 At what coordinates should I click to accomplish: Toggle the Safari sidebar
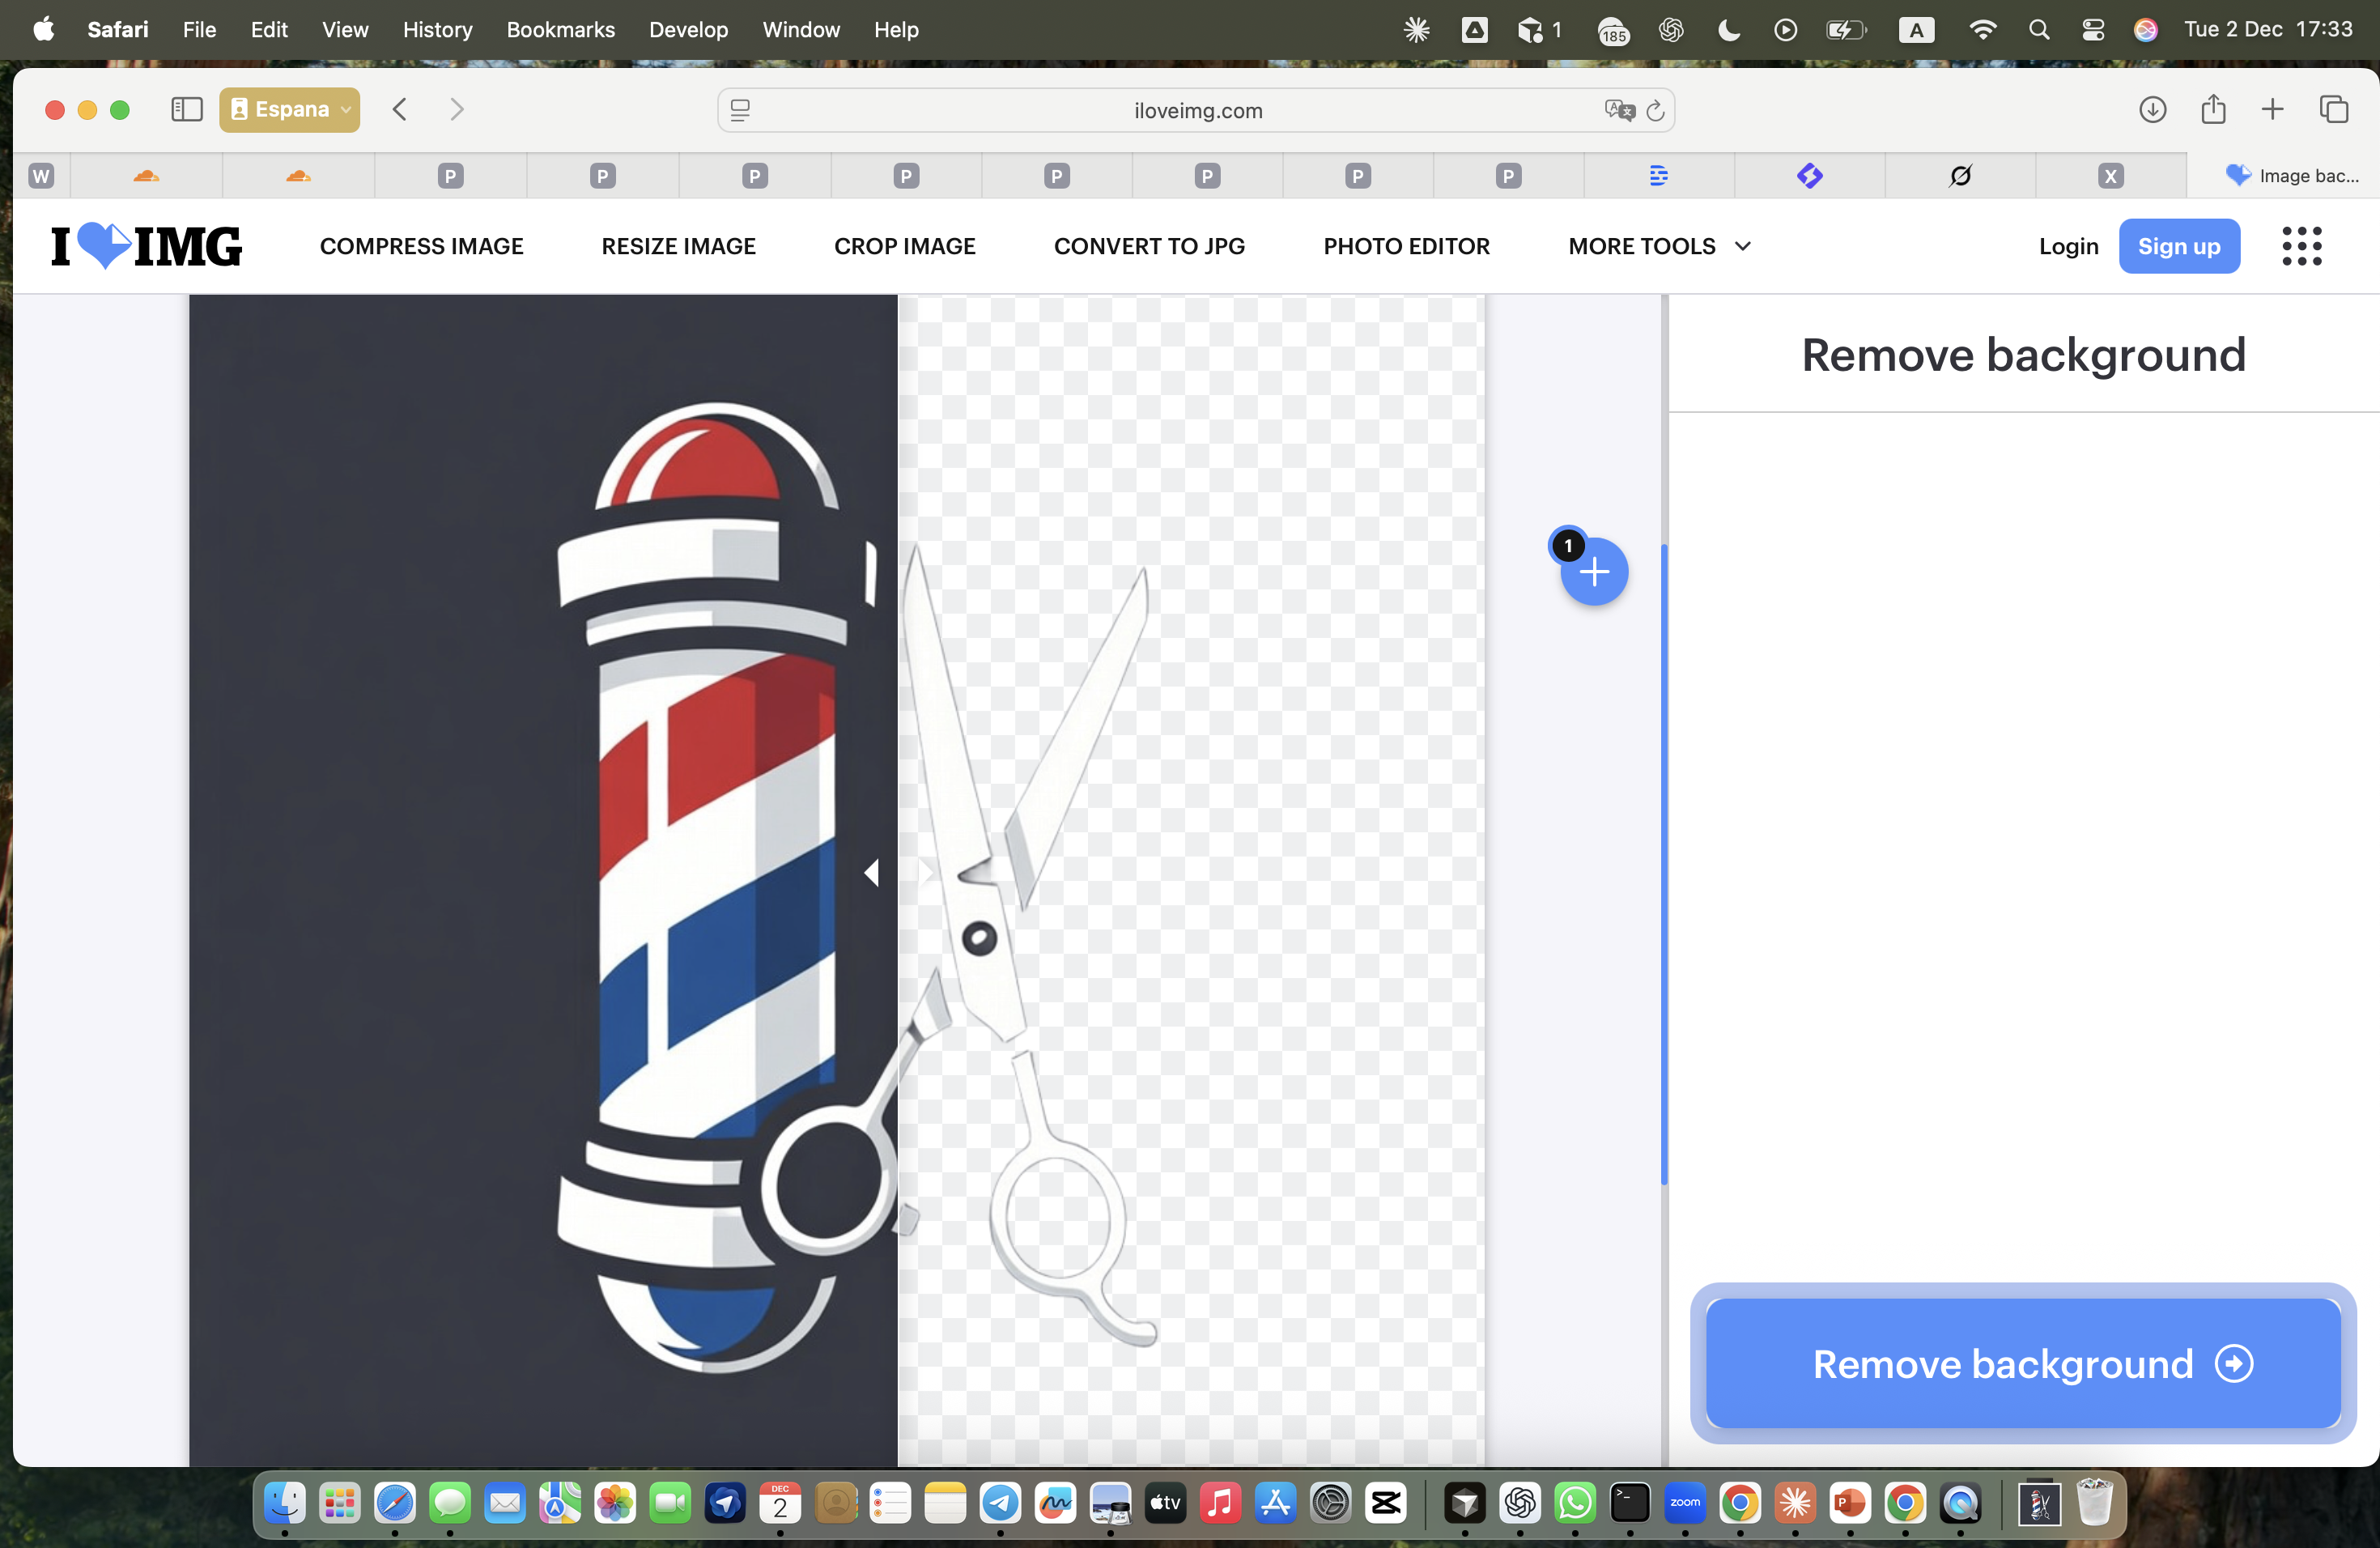[x=186, y=110]
